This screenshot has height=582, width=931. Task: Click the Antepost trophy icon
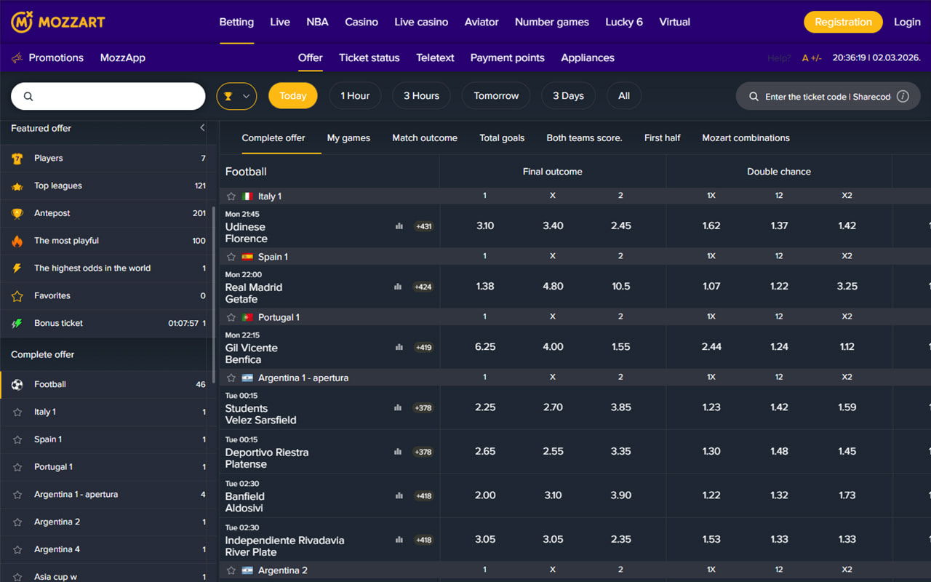coord(17,213)
